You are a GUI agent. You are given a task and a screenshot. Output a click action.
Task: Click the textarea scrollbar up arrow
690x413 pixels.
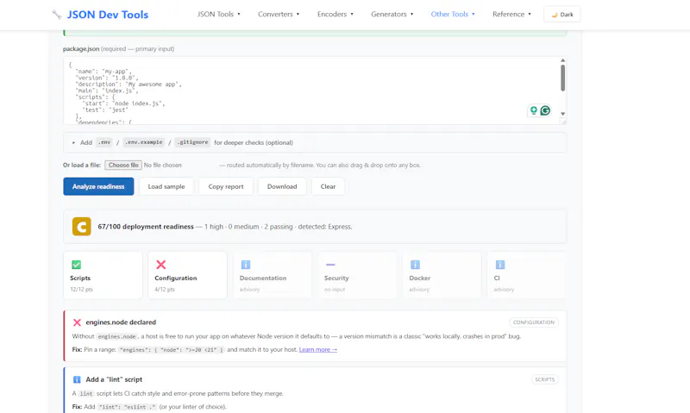pyautogui.click(x=562, y=60)
